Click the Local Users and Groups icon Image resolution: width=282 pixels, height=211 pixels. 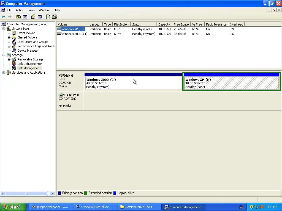point(14,42)
